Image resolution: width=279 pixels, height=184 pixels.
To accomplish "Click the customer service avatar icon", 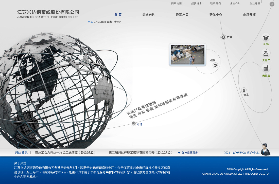I will point(265,149).
